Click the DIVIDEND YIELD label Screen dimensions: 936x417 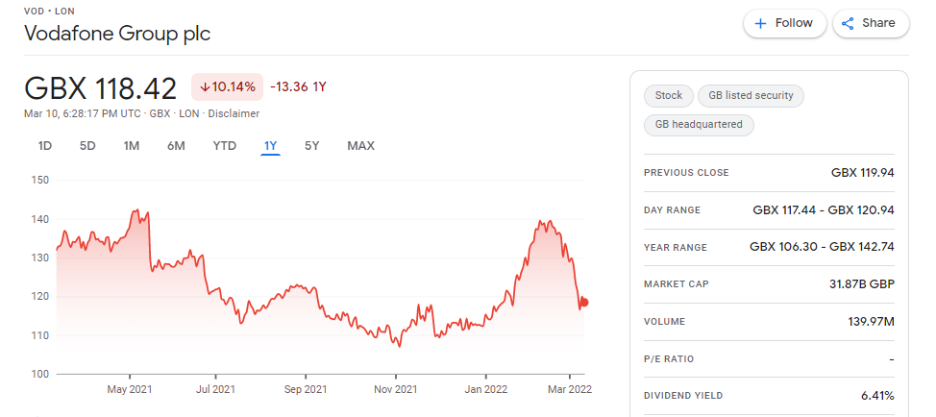pyautogui.click(x=683, y=396)
